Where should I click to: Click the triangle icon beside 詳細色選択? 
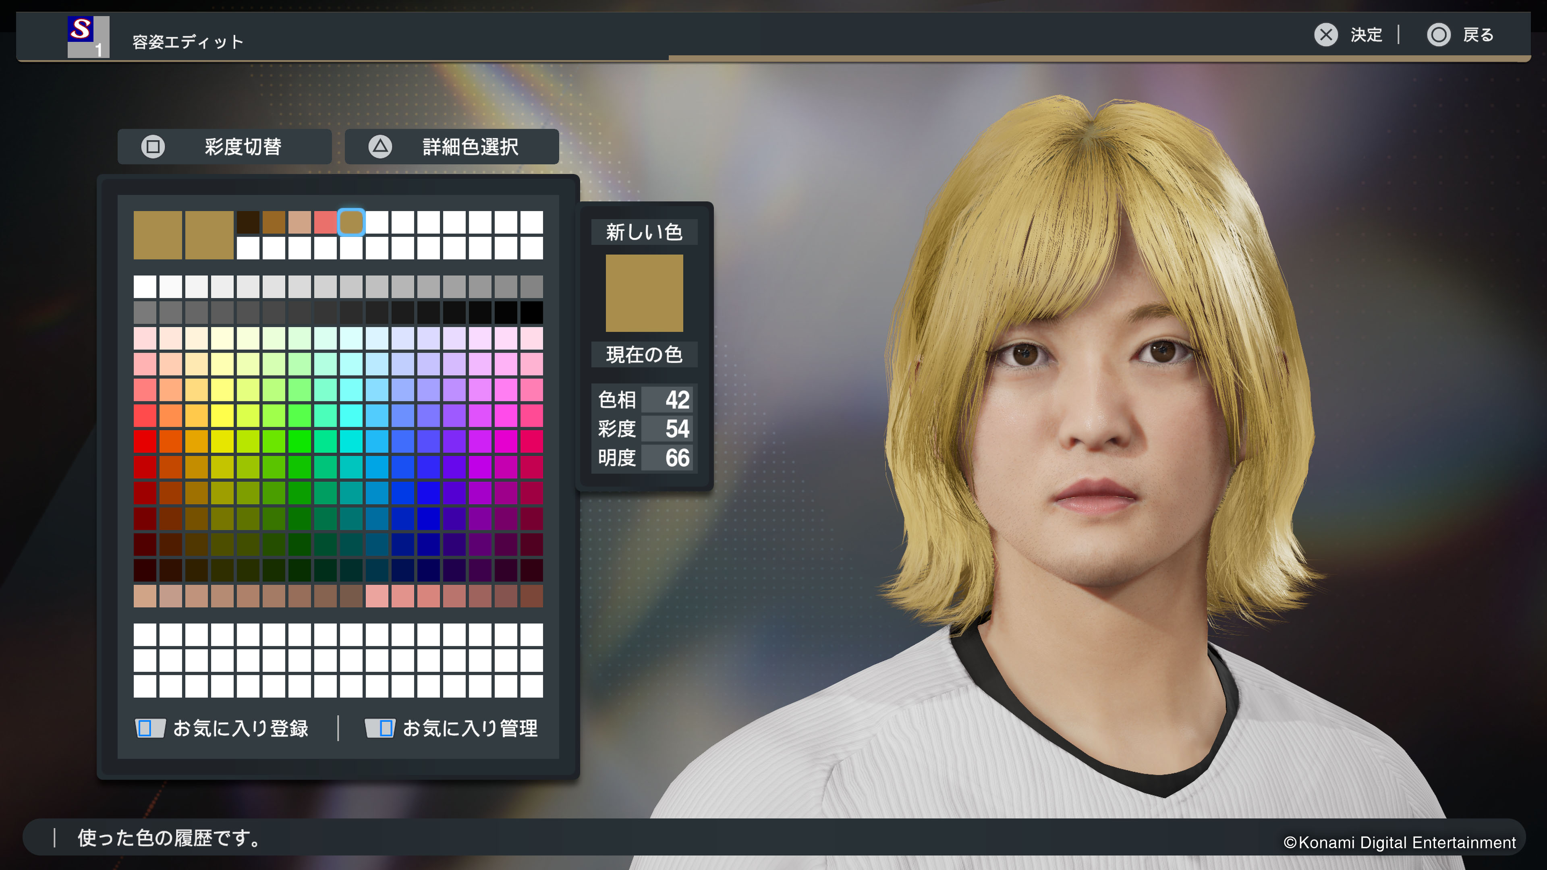click(380, 147)
